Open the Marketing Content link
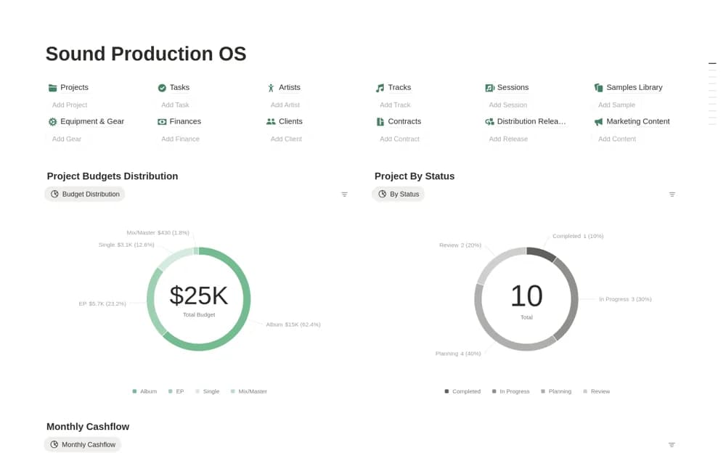Viewport: 726px width, 453px height. 638,121
